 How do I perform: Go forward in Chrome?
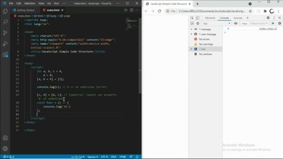pyautogui.click(x=153, y=11)
